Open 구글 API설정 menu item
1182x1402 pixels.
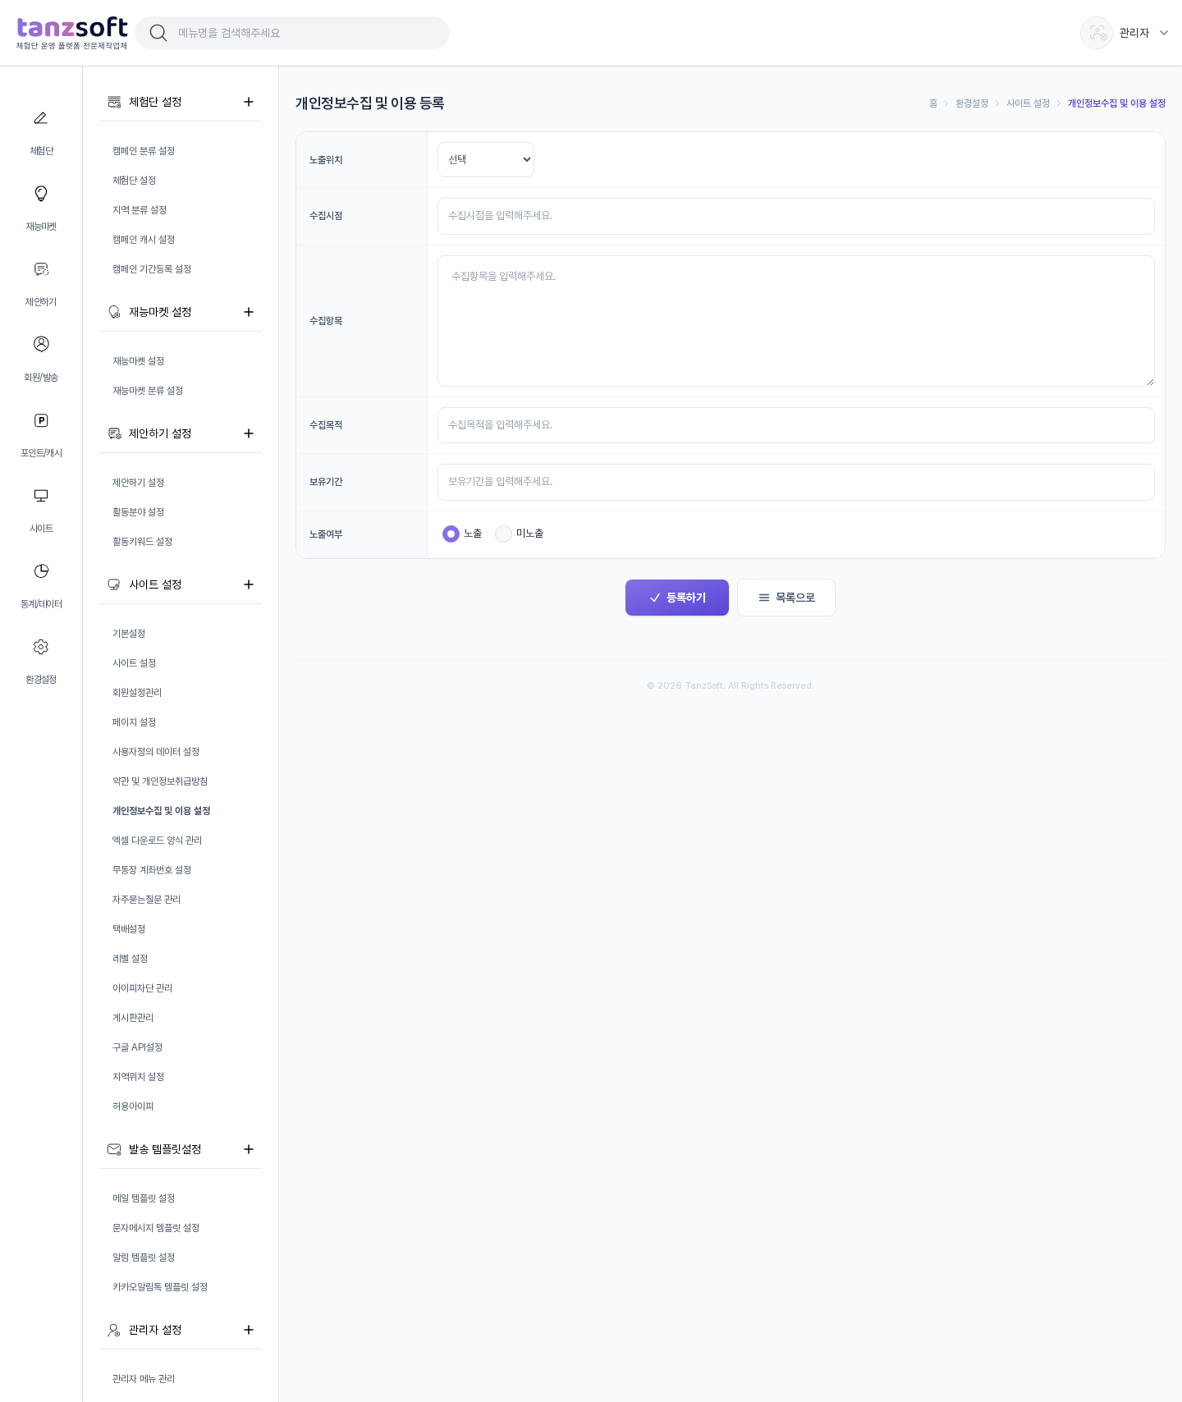tap(137, 1047)
